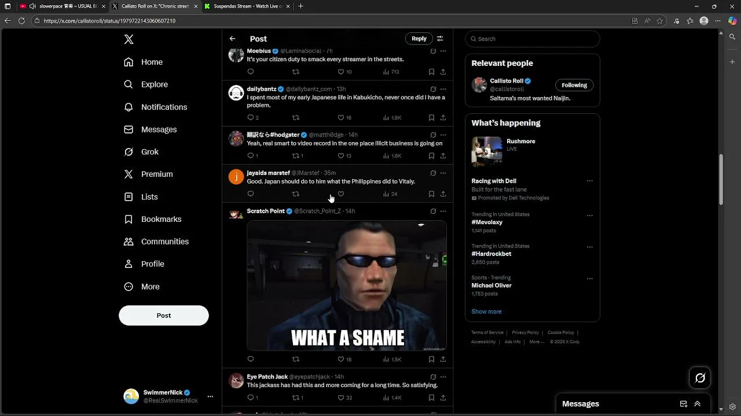The image size is (741, 416).
Task: Bookmark the dailybantz reply
Action: point(431,117)
